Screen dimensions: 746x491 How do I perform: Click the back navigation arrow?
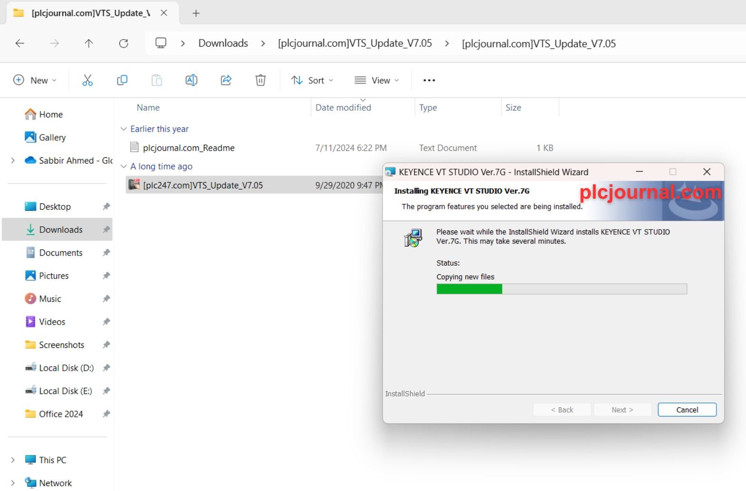(x=20, y=44)
